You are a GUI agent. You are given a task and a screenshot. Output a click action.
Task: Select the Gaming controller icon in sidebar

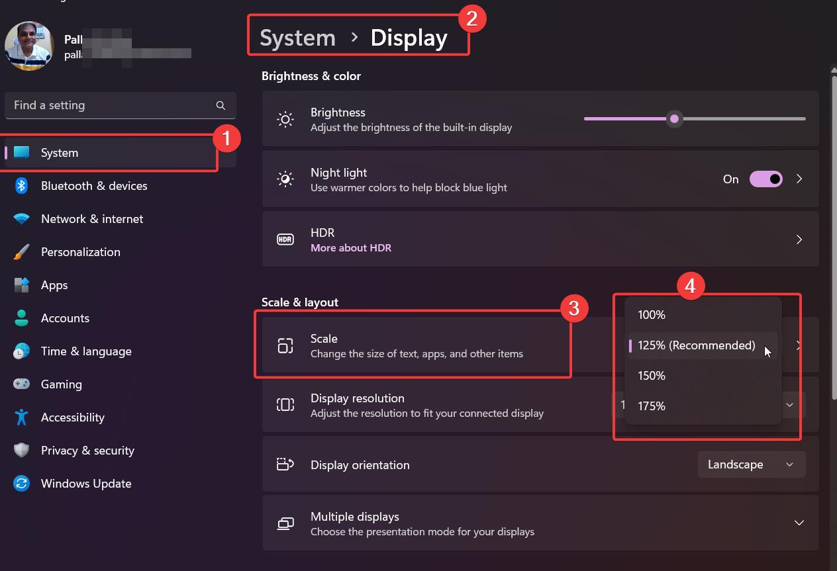(x=21, y=384)
